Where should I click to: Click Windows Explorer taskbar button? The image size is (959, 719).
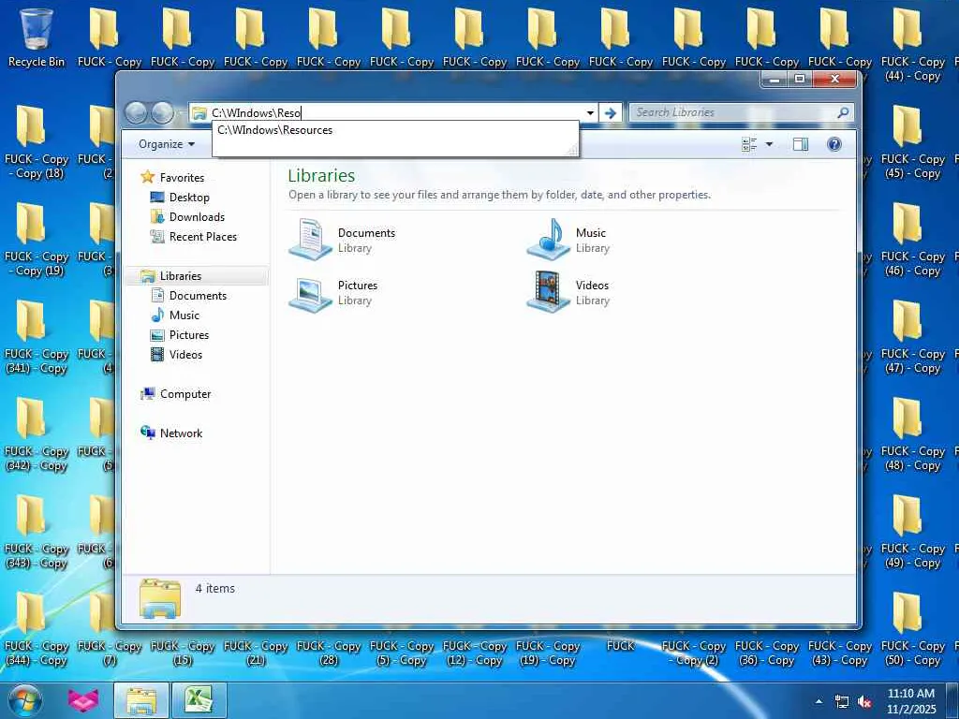pyautogui.click(x=141, y=700)
